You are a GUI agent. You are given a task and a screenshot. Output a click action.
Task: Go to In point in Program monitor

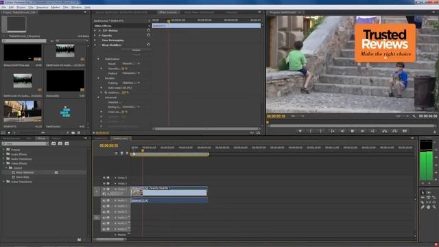click(x=332, y=131)
